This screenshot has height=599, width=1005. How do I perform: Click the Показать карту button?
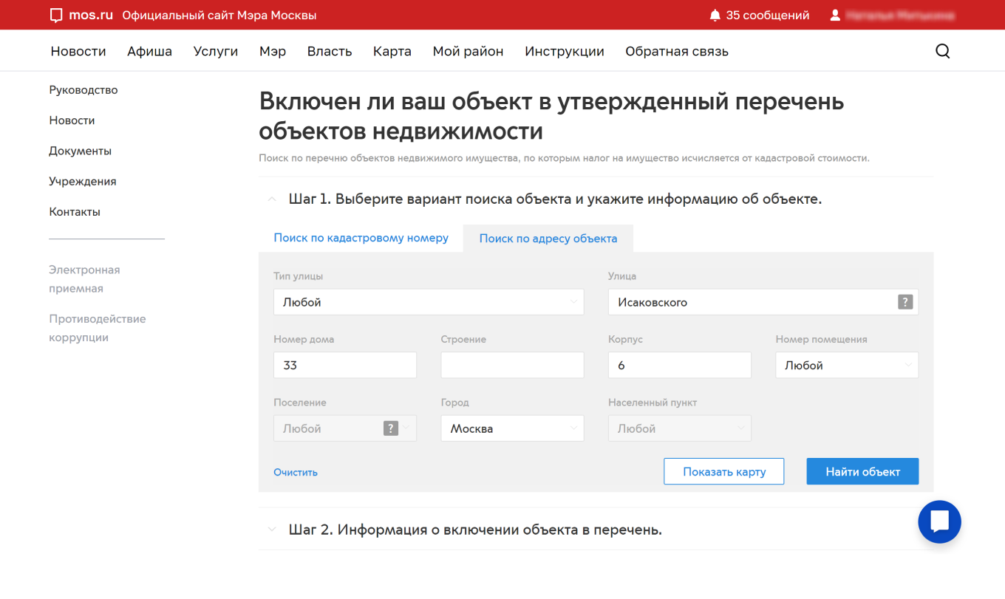coord(724,471)
